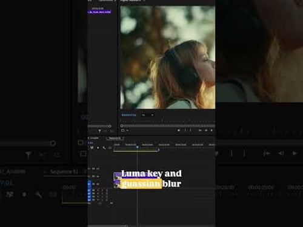Click the work area bar end handle
303x227 pixels.
(159, 150)
